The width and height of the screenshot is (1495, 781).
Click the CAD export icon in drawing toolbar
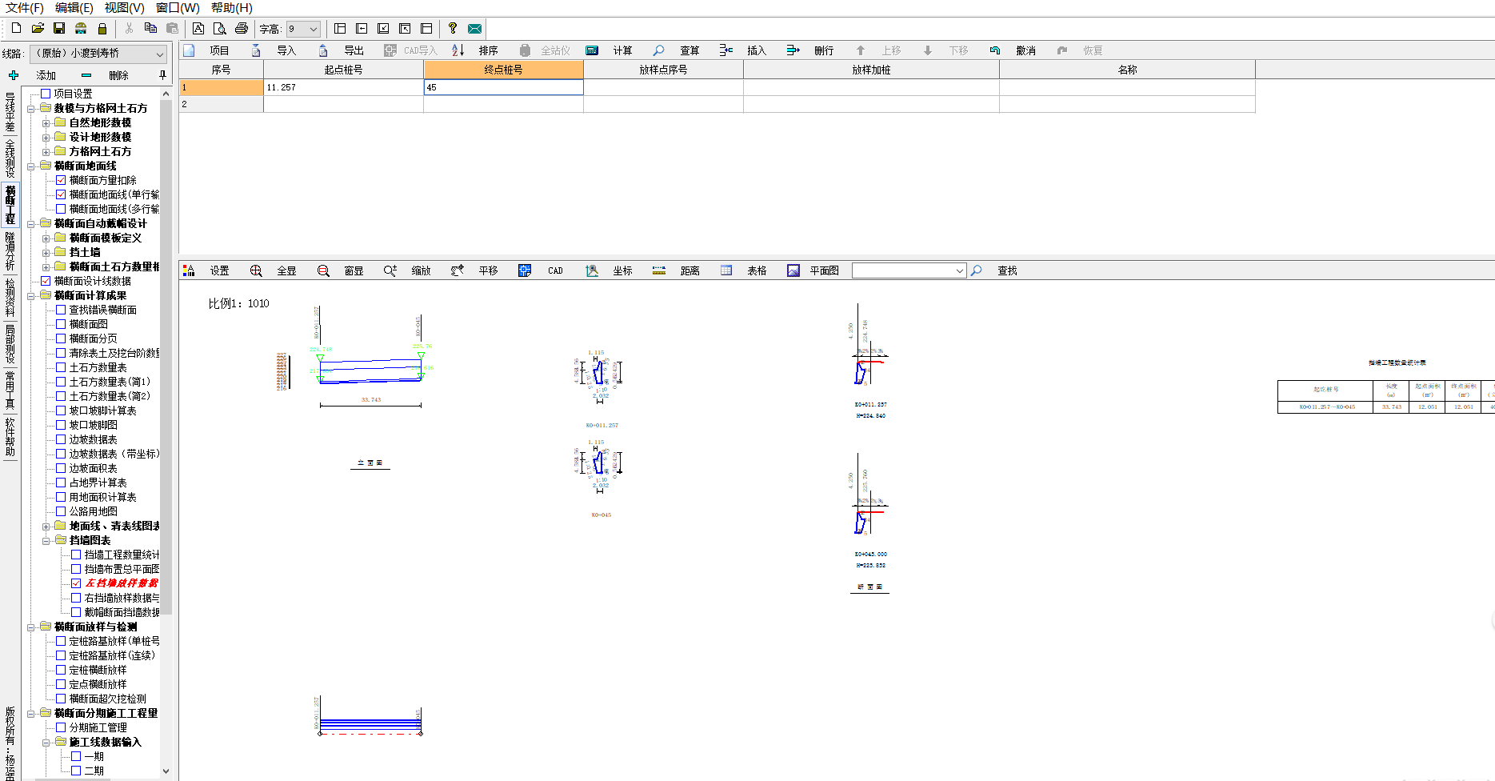tap(525, 270)
